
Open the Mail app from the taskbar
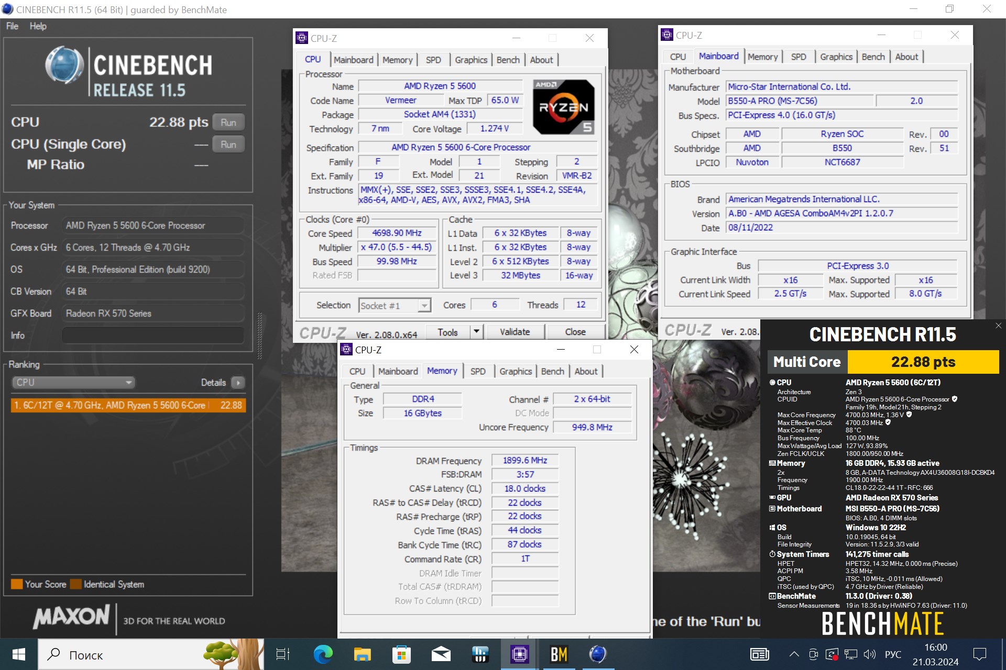pos(441,654)
